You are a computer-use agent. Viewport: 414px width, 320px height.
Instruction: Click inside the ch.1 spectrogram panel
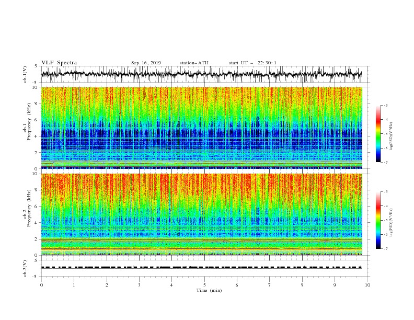click(x=201, y=128)
